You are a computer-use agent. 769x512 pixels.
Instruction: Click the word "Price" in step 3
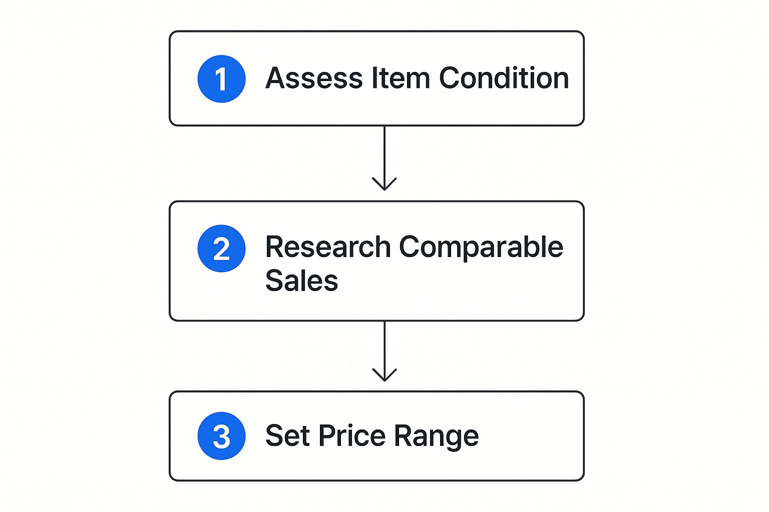point(352,435)
